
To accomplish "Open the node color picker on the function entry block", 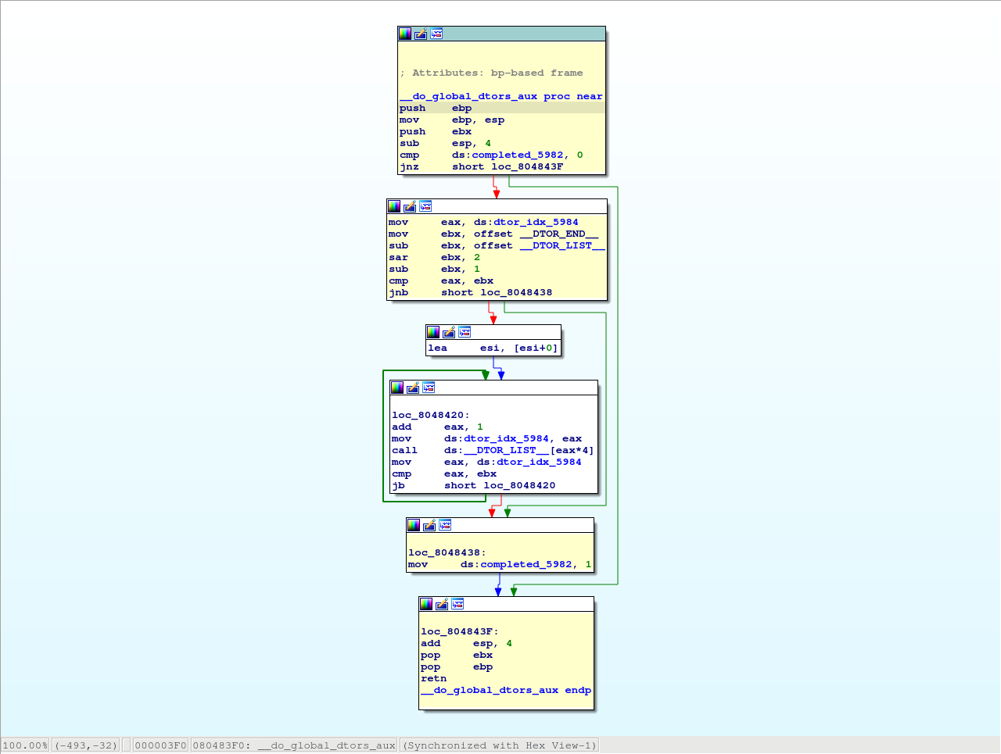I will tap(404, 34).
